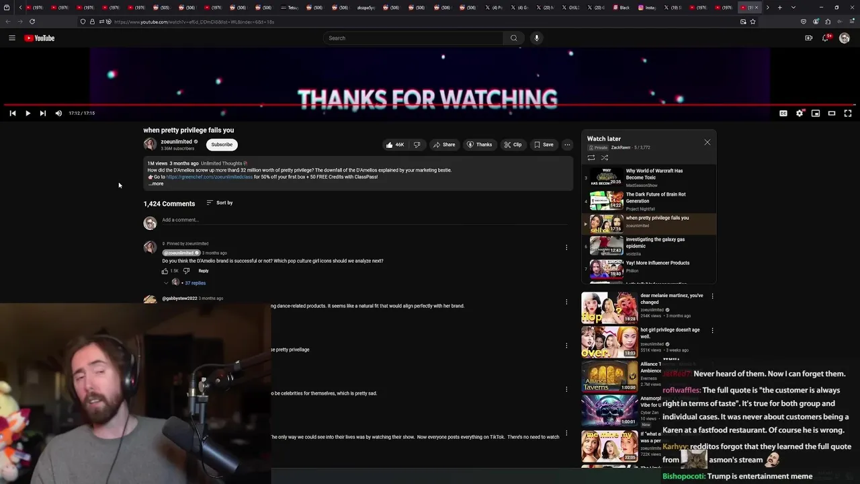Open the browser tab list dropdown chevron
Image resolution: width=860 pixels, height=484 pixels.
(x=793, y=7)
